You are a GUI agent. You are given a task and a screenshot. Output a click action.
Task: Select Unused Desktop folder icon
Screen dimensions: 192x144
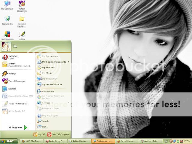point(22,22)
